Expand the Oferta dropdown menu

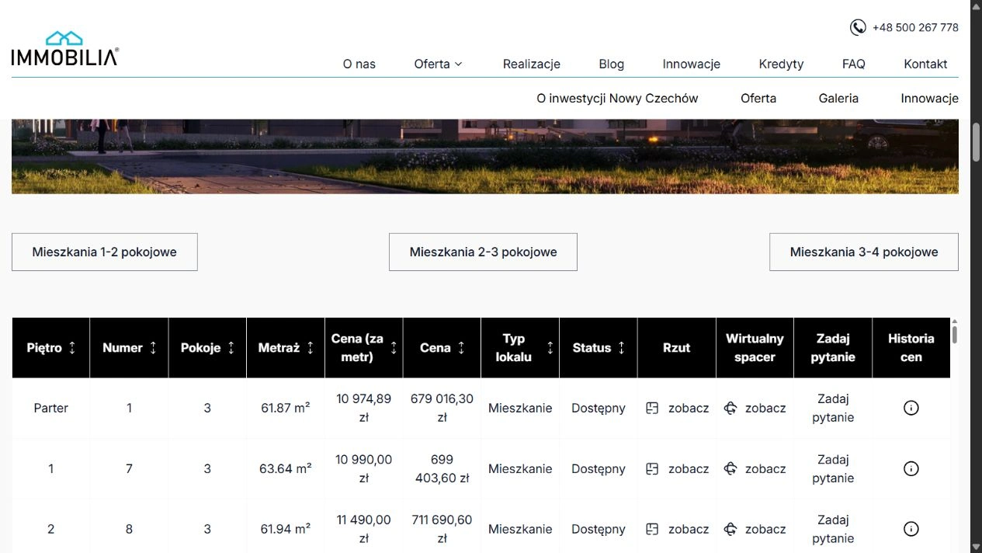pyautogui.click(x=438, y=64)
